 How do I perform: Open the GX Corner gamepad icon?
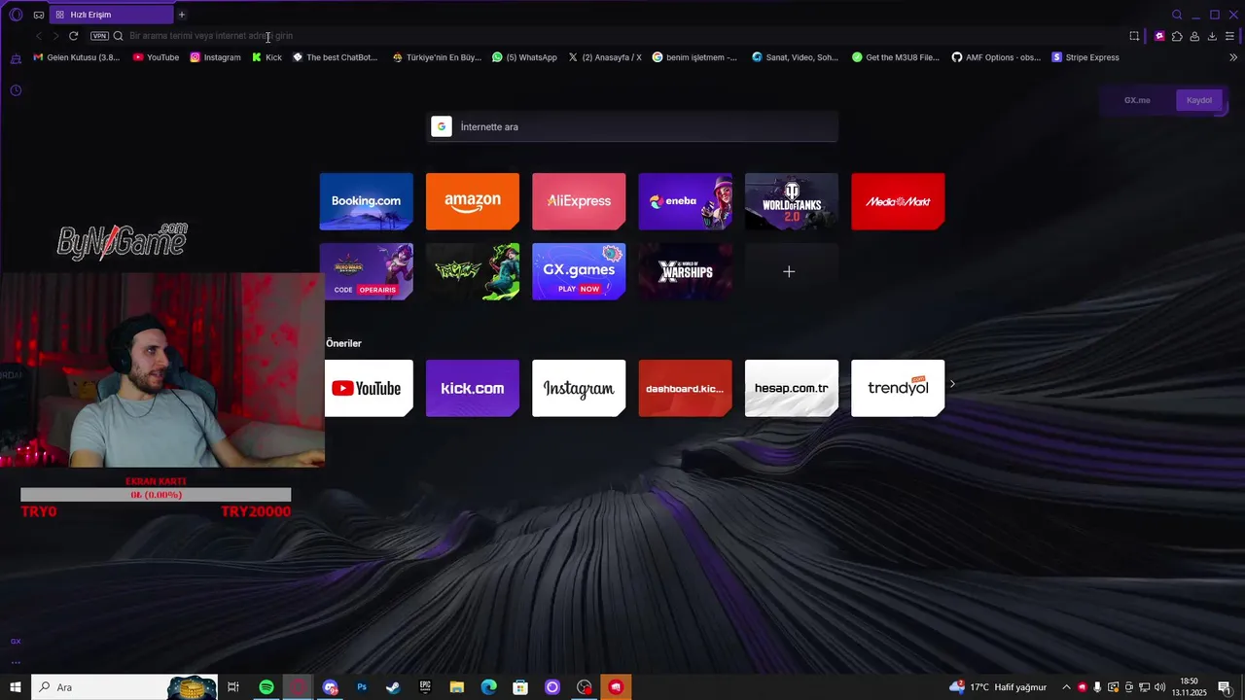pyautogui.click(x=39, y=15)
